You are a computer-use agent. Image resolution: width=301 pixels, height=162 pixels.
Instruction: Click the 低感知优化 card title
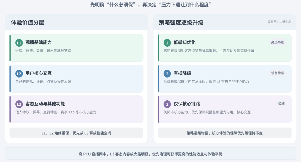tap(185, 42)
